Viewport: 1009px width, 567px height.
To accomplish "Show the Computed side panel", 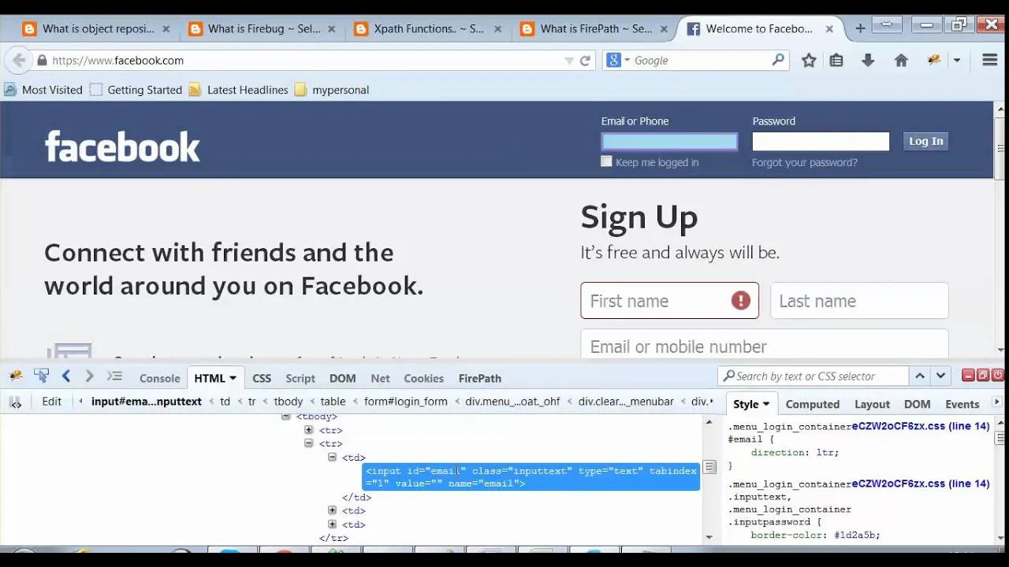I will point(813,404).
